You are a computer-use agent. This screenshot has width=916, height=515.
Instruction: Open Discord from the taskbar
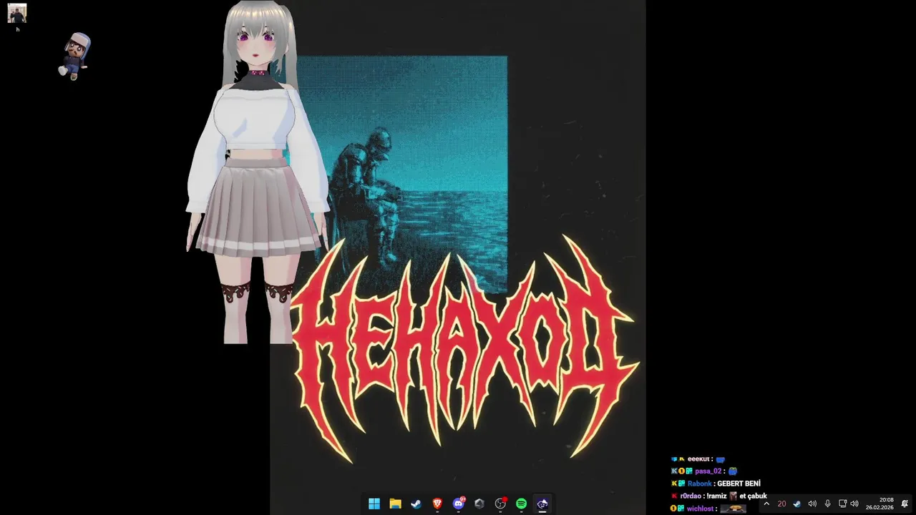pos(458,504)
